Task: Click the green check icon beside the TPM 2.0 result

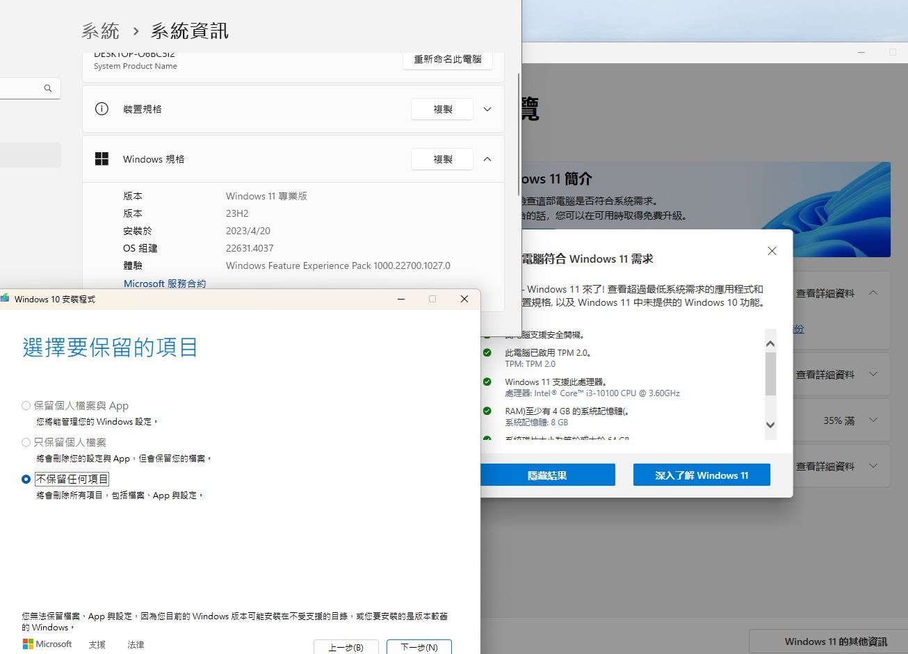Action: (x=487, y=352)
